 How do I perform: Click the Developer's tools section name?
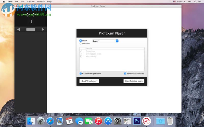93,54
